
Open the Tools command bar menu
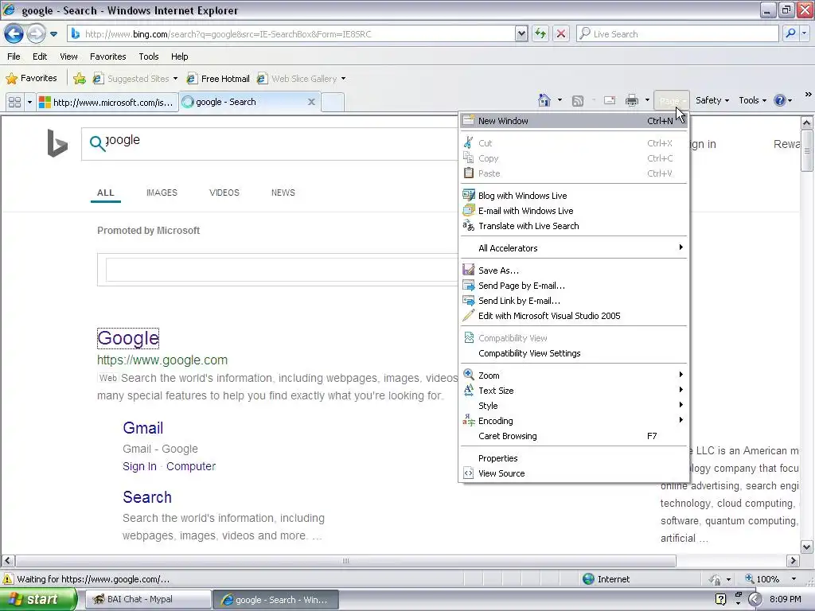click(753, 100)
